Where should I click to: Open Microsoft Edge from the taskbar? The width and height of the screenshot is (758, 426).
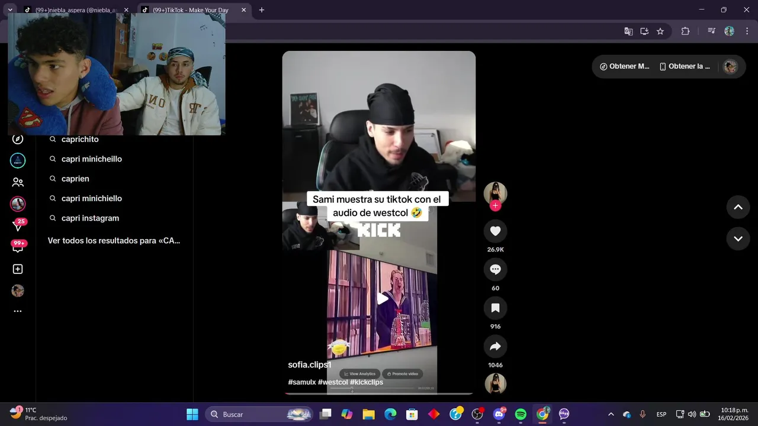(x=390, y=414)
